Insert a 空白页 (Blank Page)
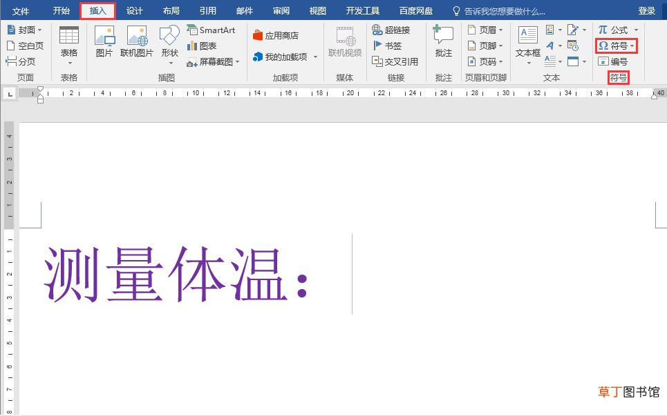The image size is (667, 416). pos(25,46)
